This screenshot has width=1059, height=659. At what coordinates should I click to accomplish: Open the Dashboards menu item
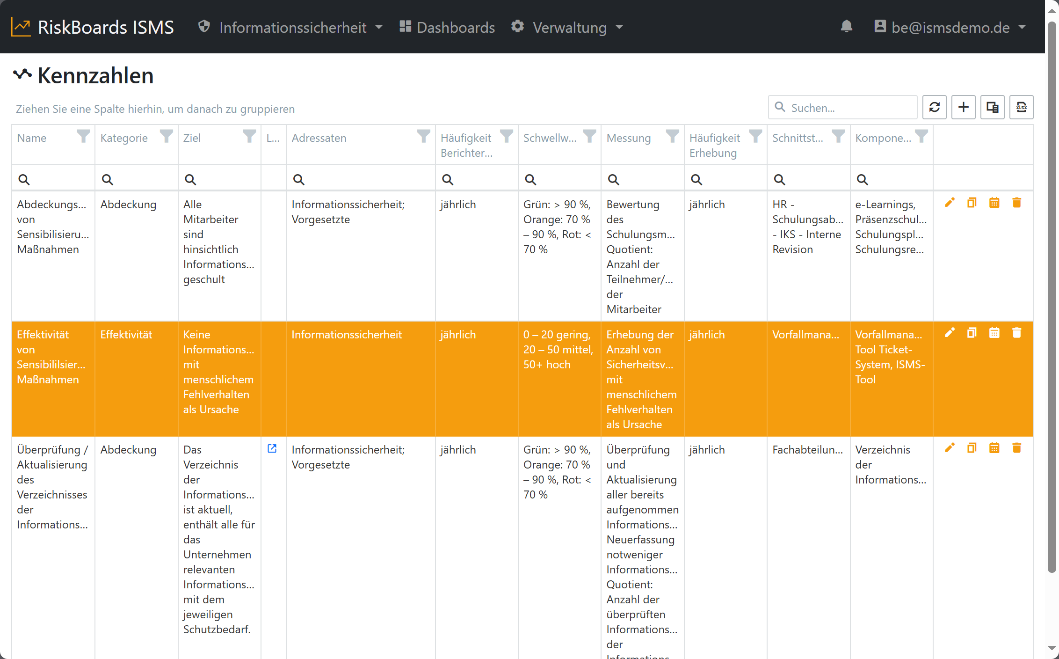pos(447,27)
